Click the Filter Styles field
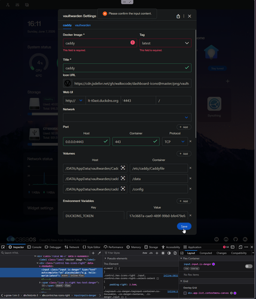Screen dimensions: 256x299 pos(121,253)
